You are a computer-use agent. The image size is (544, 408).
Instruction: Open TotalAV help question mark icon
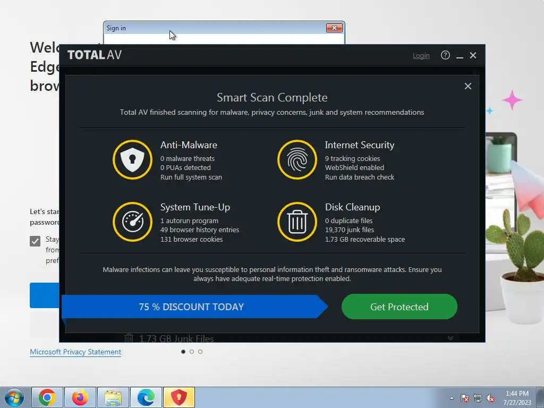445,55
